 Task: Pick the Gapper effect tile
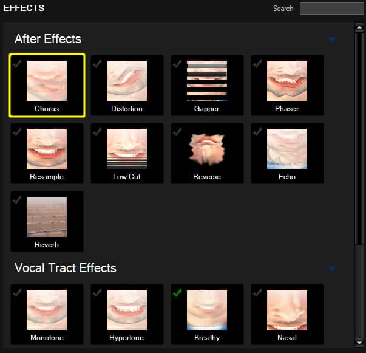(x=207, y=81)
